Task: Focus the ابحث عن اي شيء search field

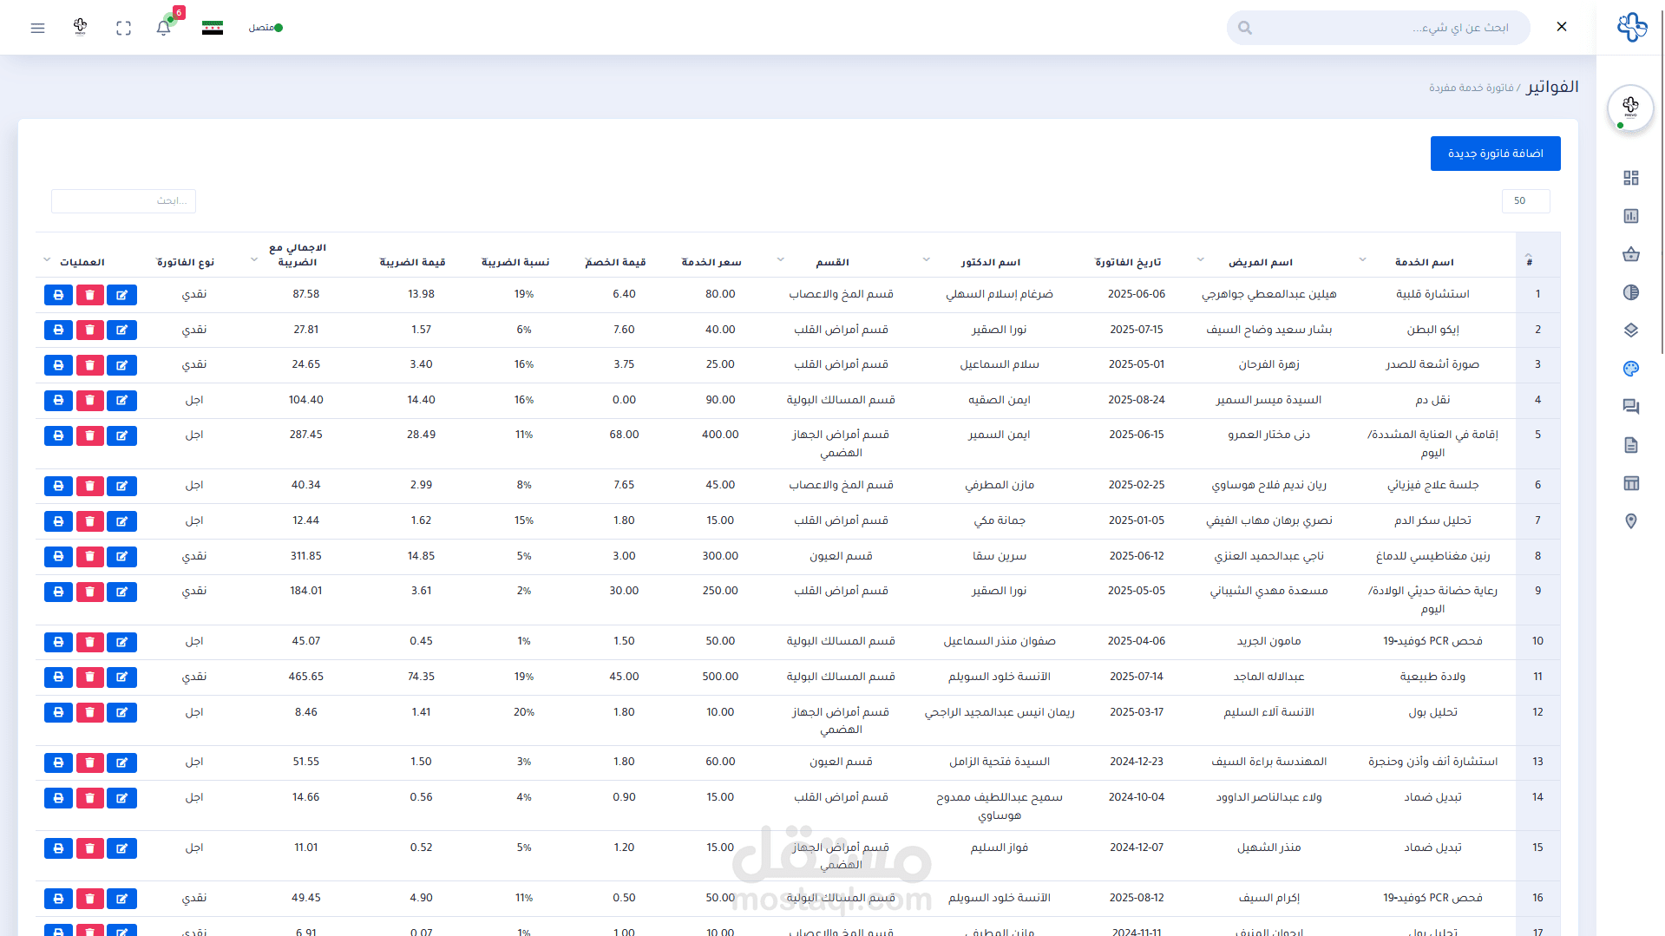Action: [x=1379, y=28]
